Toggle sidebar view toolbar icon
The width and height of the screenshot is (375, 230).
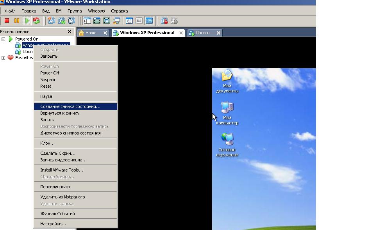[x=87, y=21]
